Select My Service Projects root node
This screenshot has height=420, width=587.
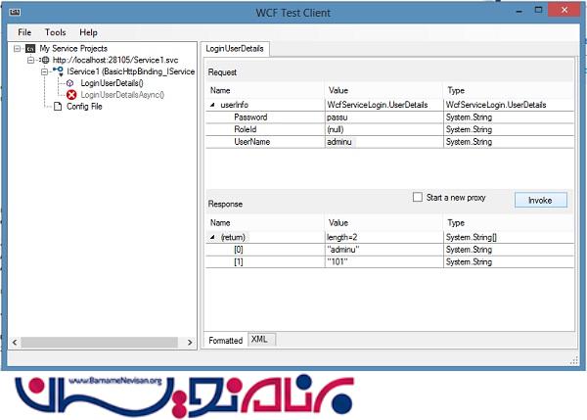73,48
